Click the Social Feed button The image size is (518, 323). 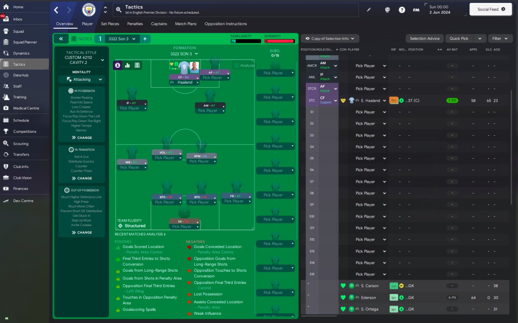point(491,9)
